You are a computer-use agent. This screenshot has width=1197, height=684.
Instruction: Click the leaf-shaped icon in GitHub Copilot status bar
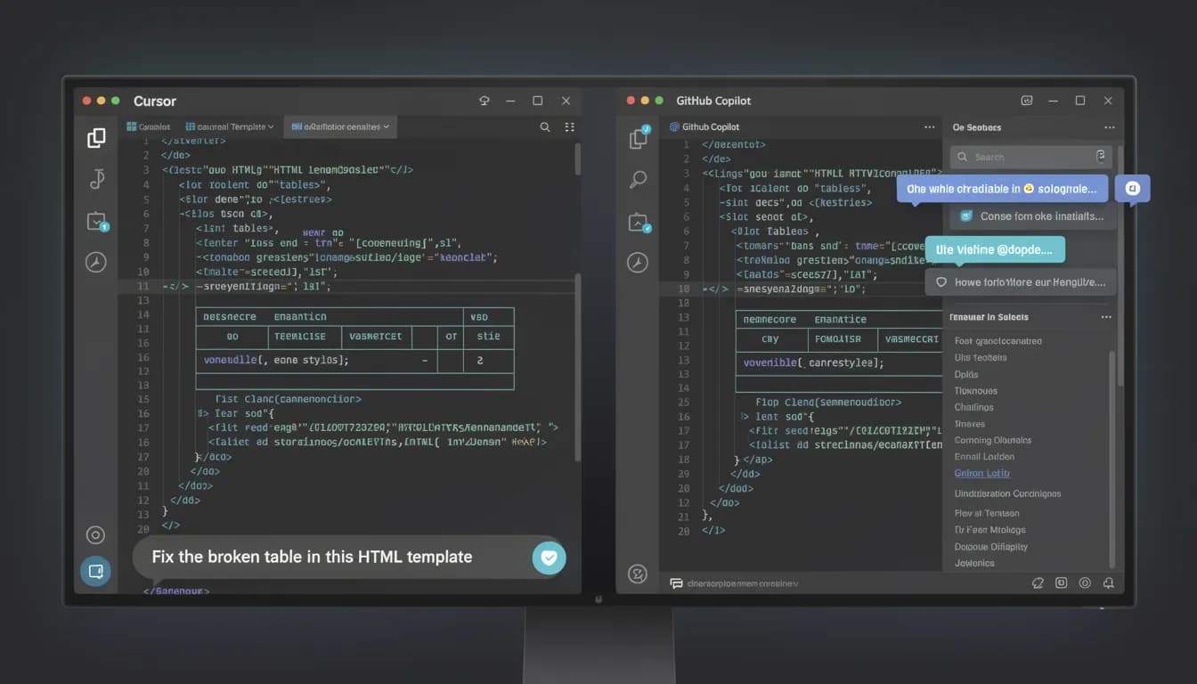point(1038,583)
